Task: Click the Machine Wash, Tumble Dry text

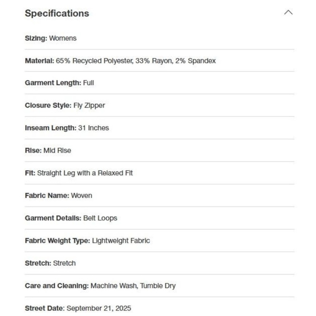Action: point(133,286)
